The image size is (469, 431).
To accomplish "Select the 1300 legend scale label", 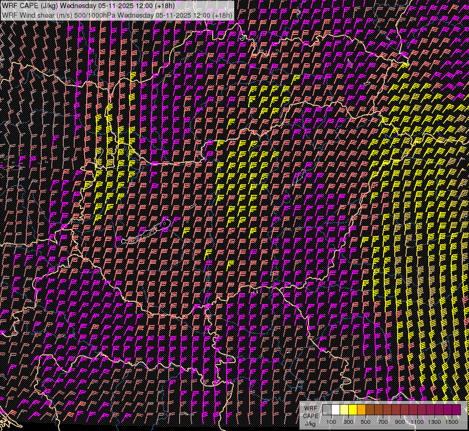I will (x=435, y=421).
